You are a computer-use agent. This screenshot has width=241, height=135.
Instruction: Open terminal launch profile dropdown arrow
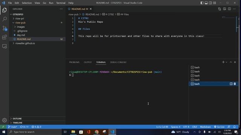[226, 62]
